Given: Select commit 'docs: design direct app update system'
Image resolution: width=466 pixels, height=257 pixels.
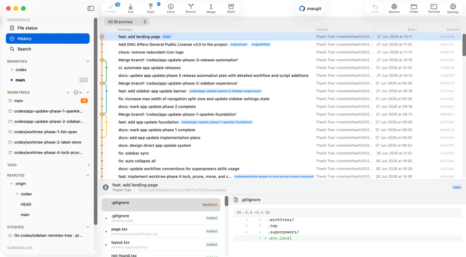Looking at the screenshot, I should (x=280, y=145).
